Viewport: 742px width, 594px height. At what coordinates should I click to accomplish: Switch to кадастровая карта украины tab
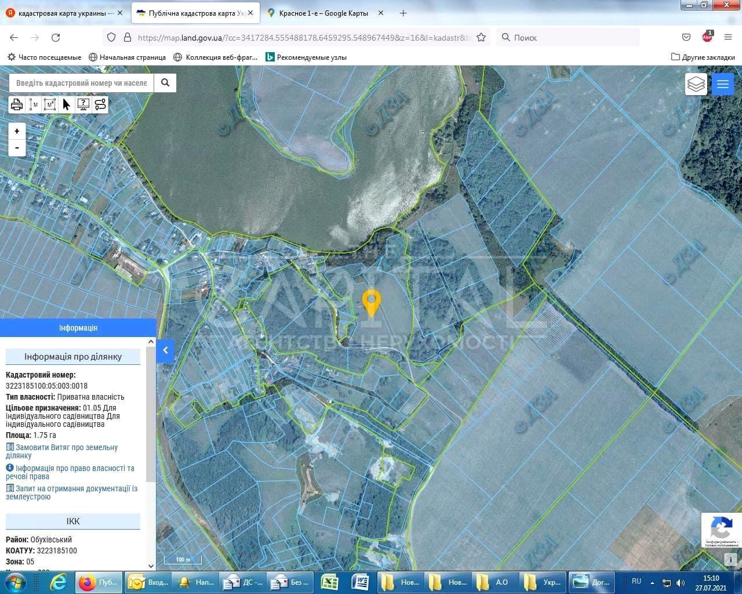[x=61, y=13]
